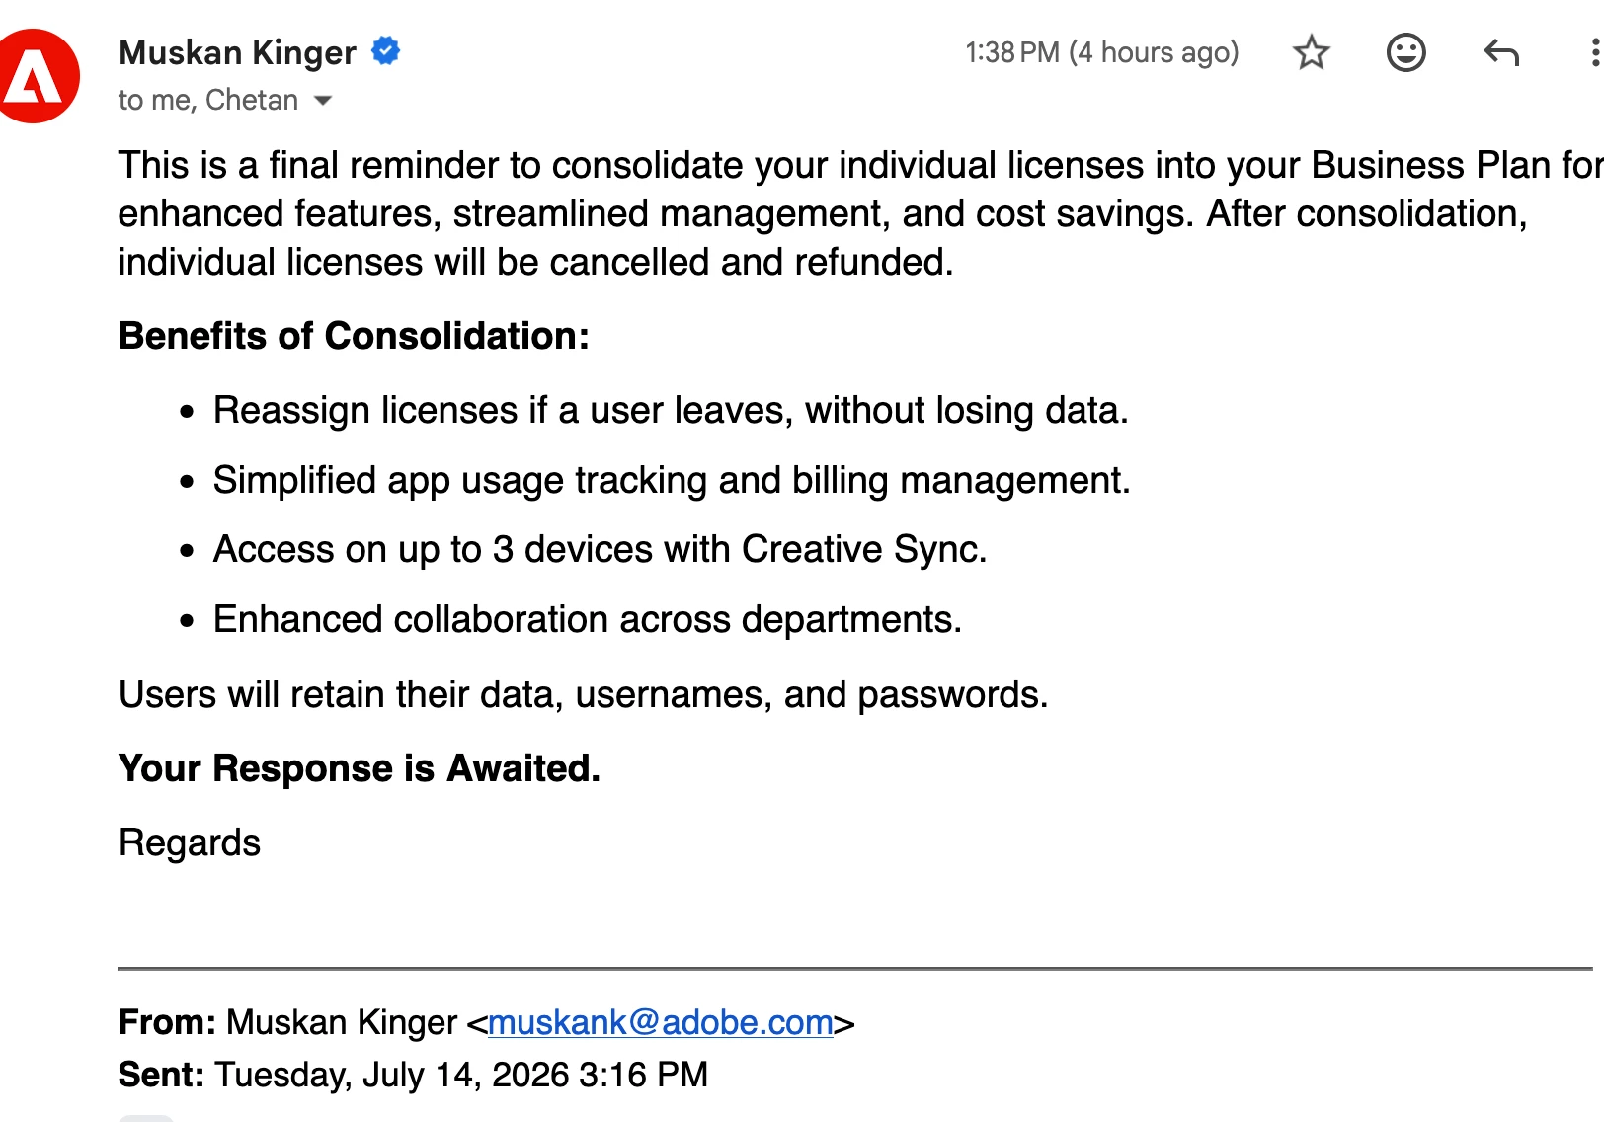Click the sender name Muskan Kinger
This screenshot has height=1122, width=1604.
click(237, 52)
